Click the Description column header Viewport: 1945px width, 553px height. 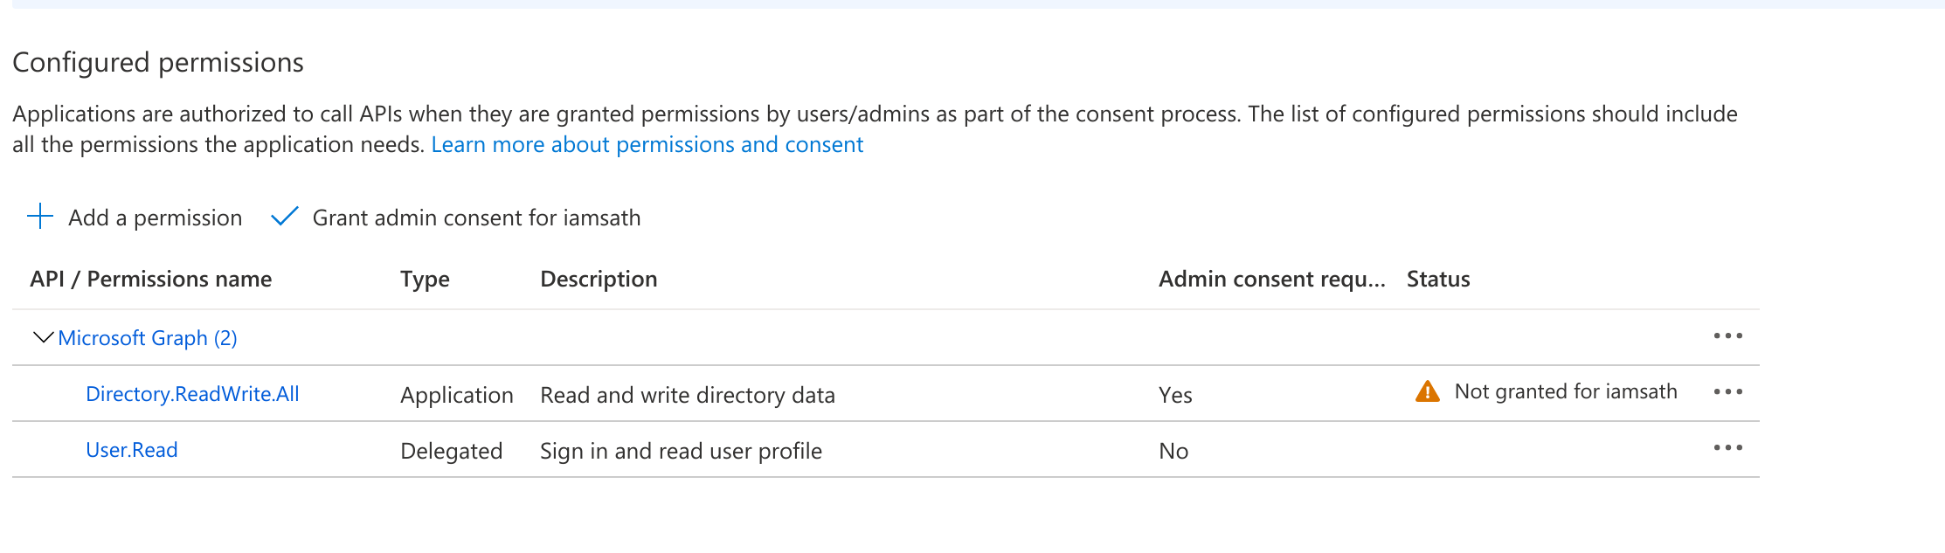pos(599,279)
